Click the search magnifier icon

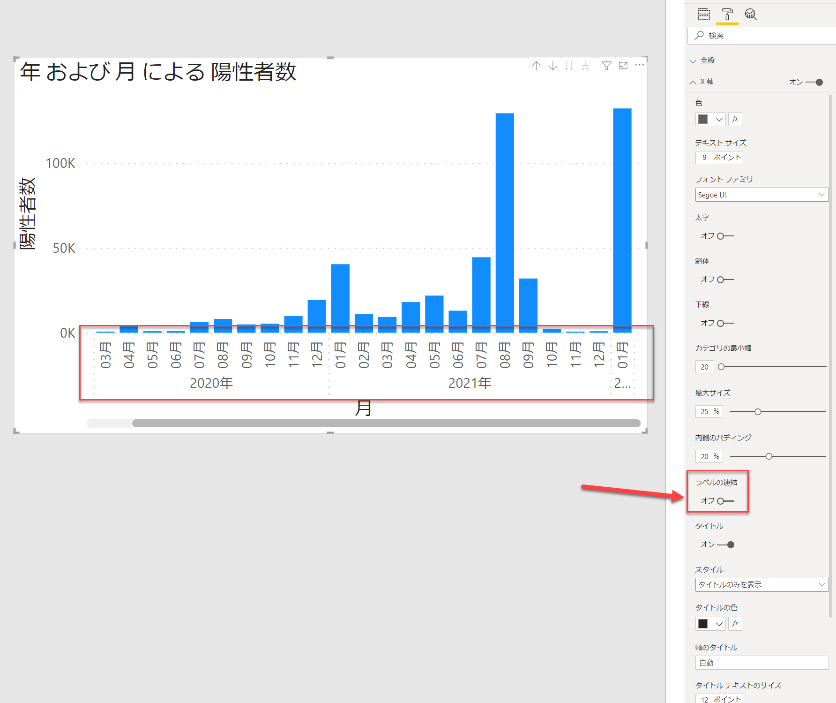[x=699, y=35]
